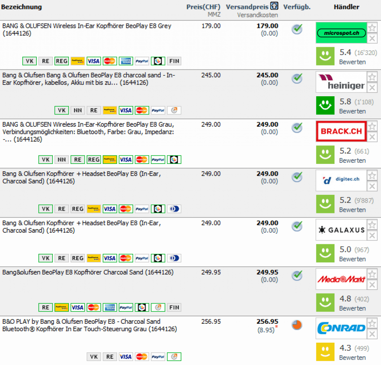Click the X icon next to heiniger logo

(x=372, y=88)
